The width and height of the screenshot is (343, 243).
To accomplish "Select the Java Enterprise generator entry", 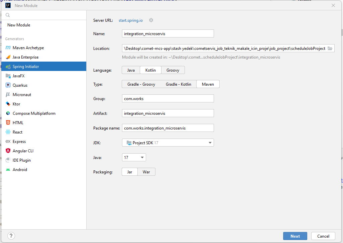I will tap(25, 57).
